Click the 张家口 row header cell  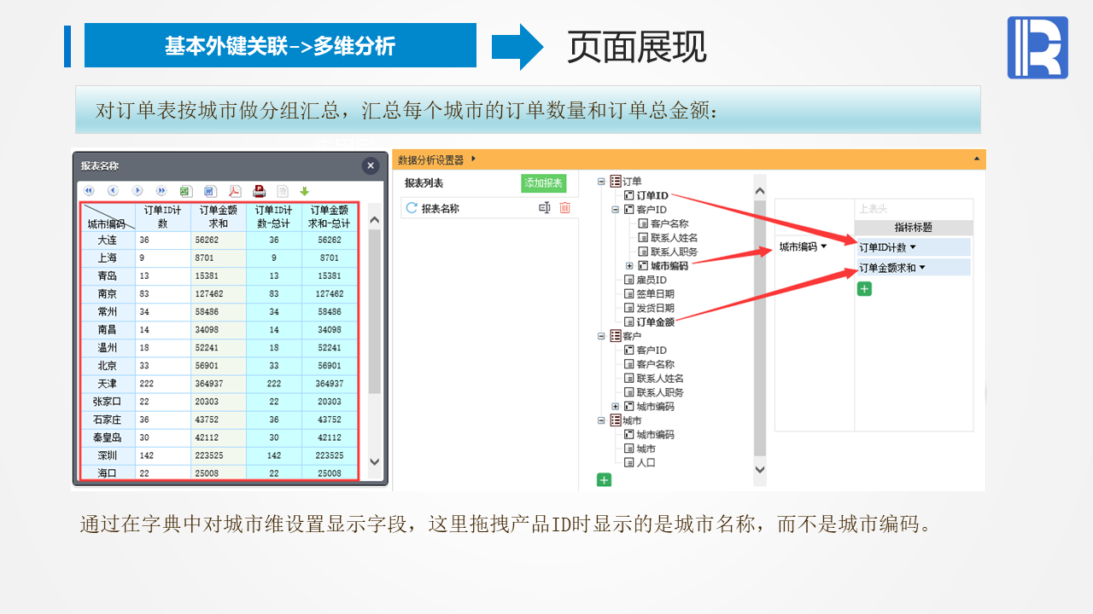click(x=108, y=402)
